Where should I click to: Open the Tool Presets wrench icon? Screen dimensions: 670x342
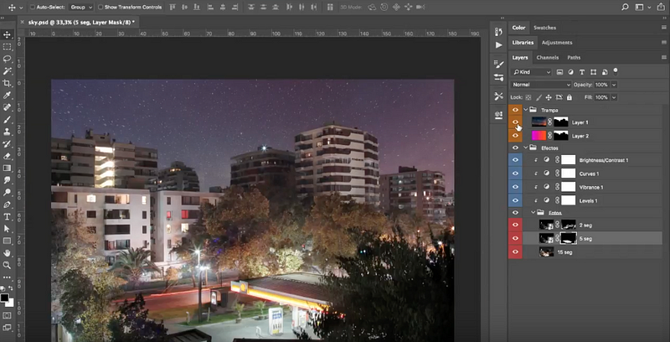498,96
